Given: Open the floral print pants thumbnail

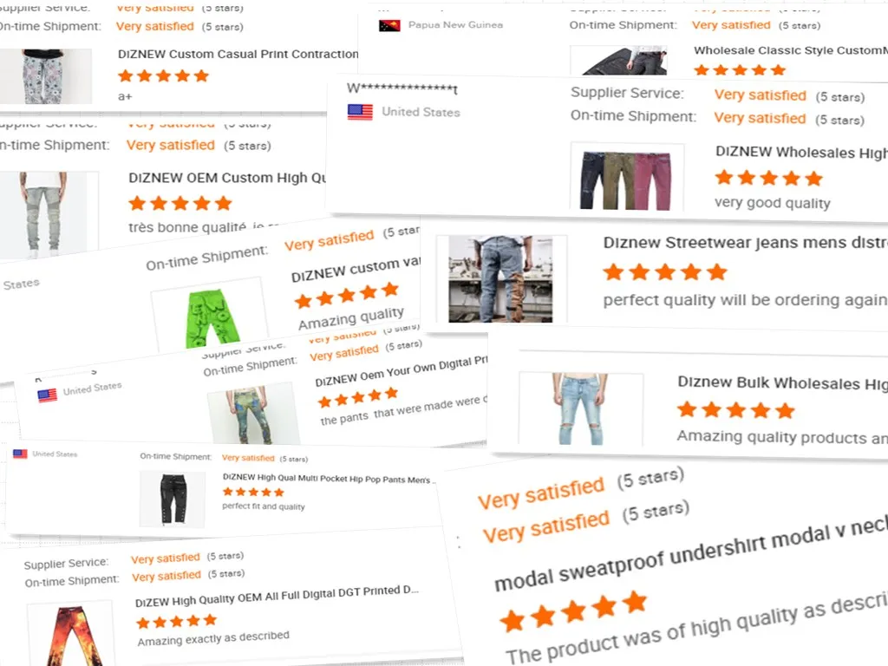Looking at the screenshot, I should 45,76.
